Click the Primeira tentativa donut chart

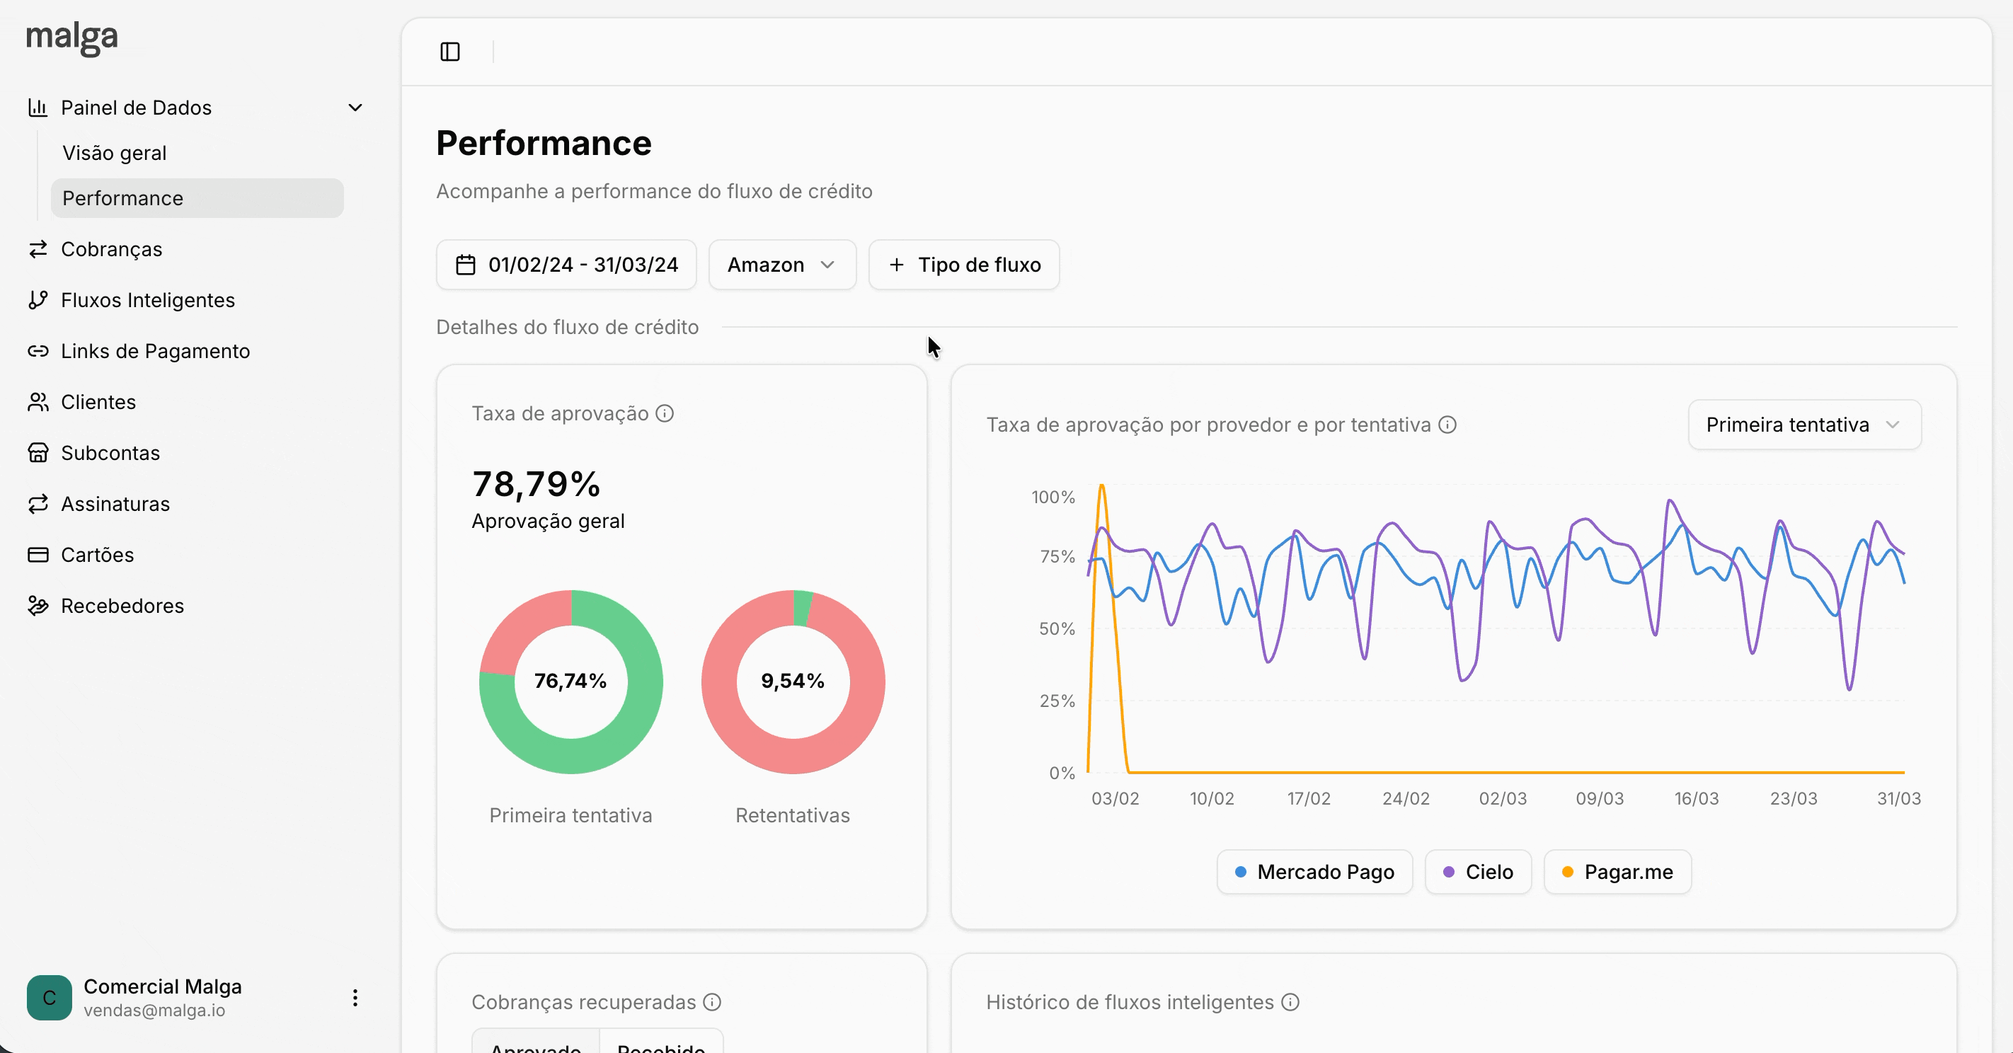click(571, 682)
